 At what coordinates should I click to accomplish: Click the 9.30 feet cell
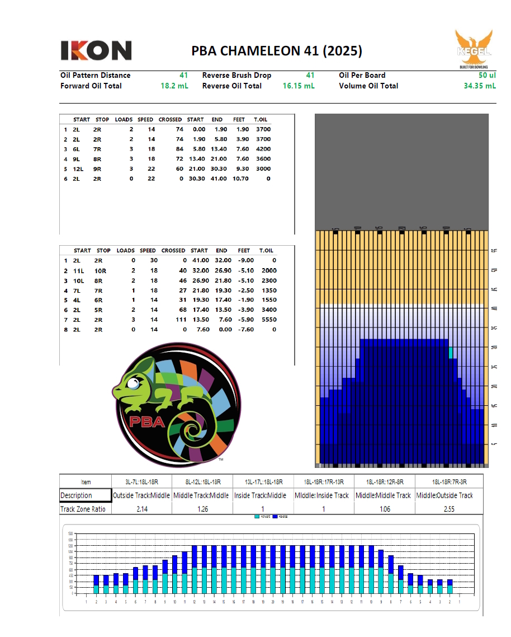(x=242, y=168)
